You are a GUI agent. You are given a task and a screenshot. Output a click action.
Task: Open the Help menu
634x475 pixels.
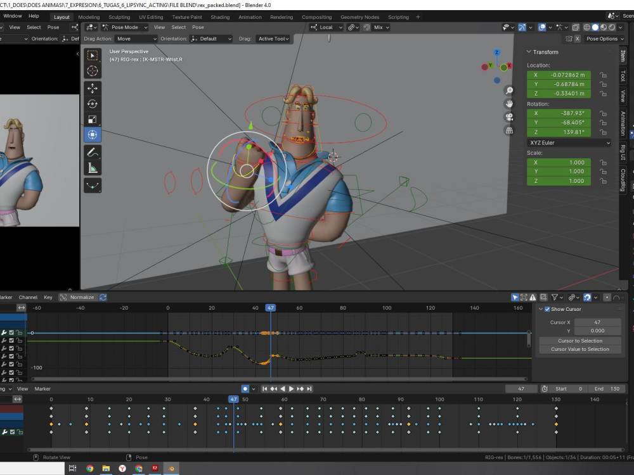click(x=34, y=16)
